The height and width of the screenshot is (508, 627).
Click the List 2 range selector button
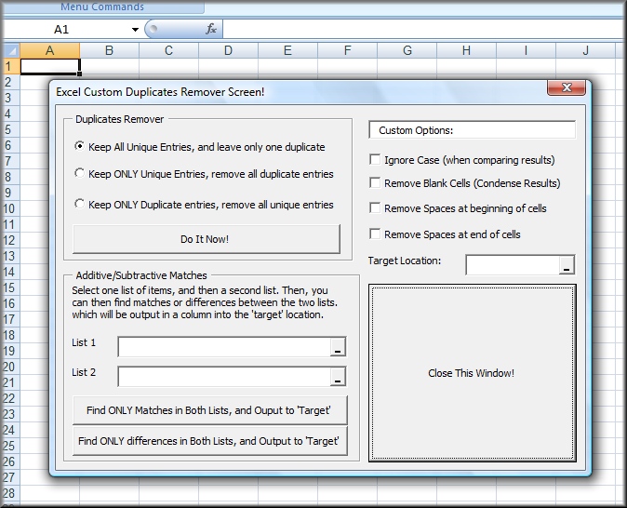tap(338, 377)
